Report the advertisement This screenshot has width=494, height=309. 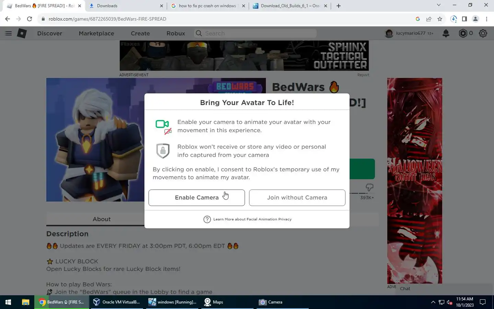[x=363, y=75]
